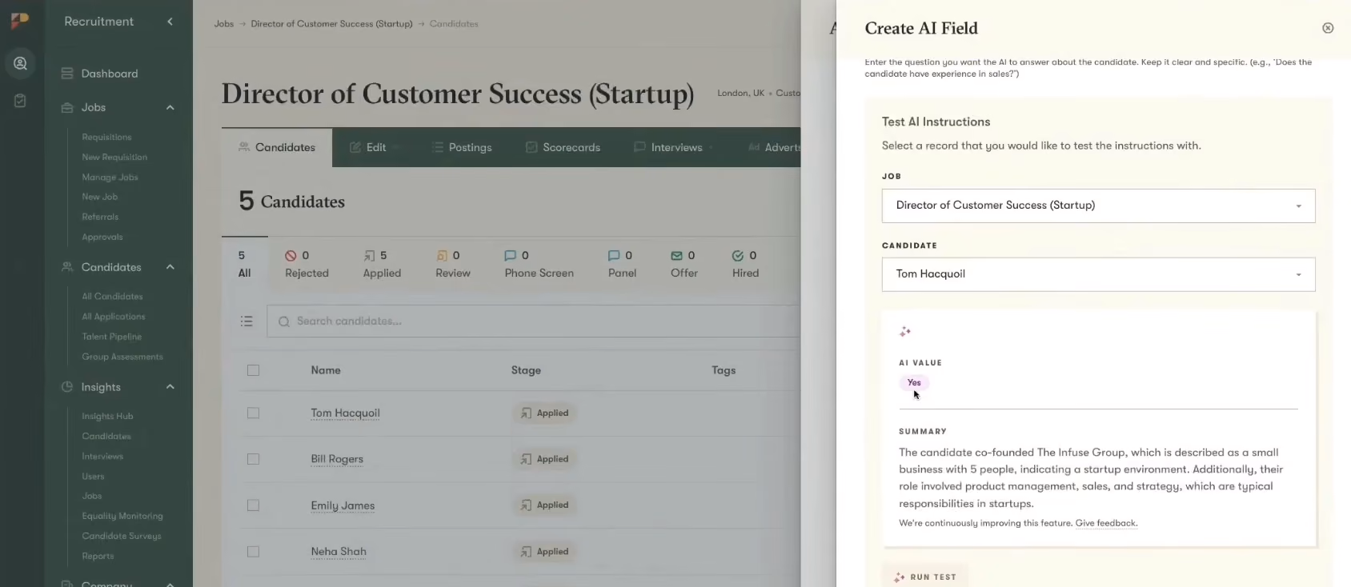Click Applied badge for Bill Rogers

544,459
